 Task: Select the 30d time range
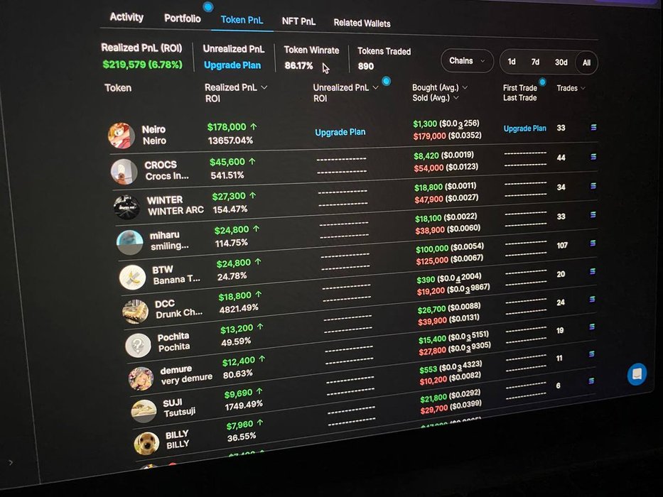(561, 62)
